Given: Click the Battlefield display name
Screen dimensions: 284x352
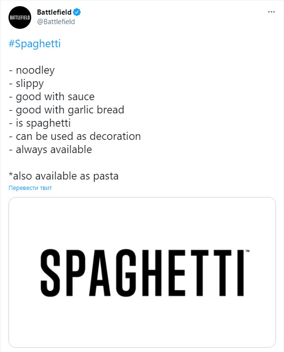Looking at the screenshot, I should [x=54, y=12].
